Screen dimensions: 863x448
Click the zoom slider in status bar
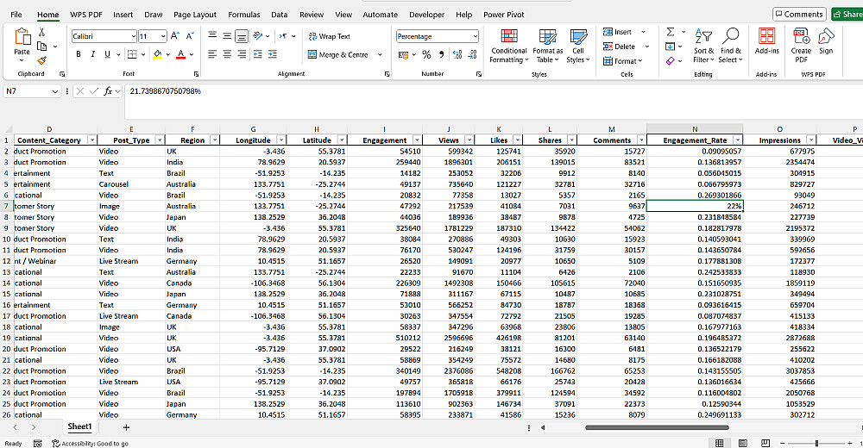[816, 443]
